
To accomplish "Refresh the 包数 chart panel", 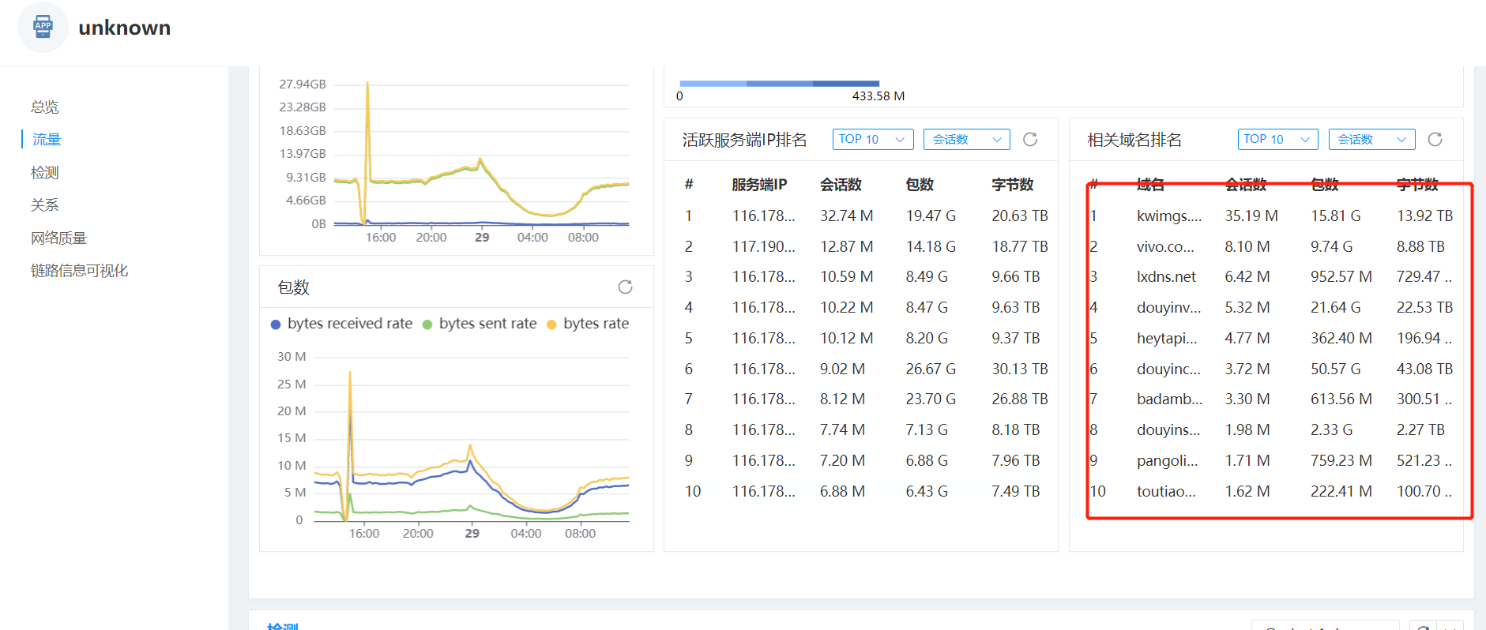I will 625,287.
